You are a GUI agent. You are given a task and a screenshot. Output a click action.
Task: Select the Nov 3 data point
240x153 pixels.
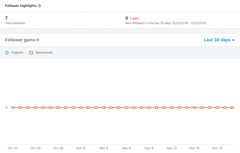(103, 108)
